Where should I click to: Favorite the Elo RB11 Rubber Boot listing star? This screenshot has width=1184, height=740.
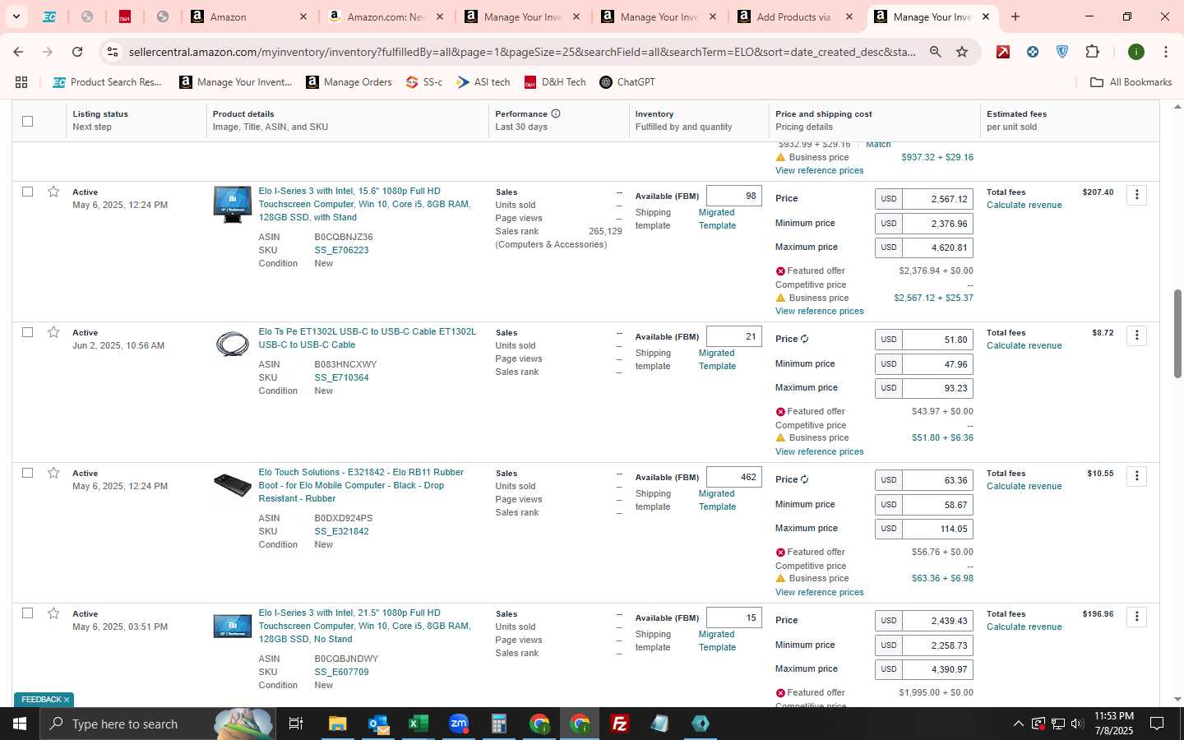pos(53,473)
